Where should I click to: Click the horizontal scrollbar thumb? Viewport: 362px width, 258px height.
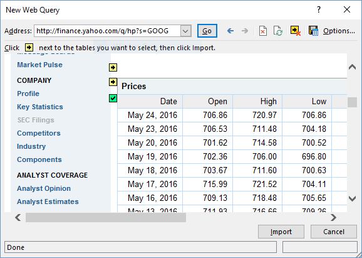106,217
